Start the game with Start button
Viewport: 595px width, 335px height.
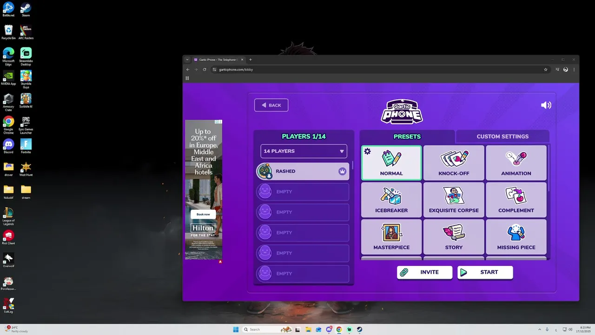pos(485,272)
